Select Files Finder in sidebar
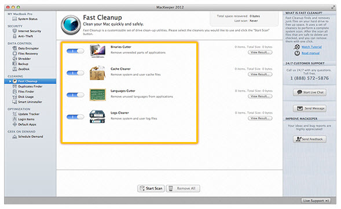Screen dimensions: 341x209 [x=23, y=91]
